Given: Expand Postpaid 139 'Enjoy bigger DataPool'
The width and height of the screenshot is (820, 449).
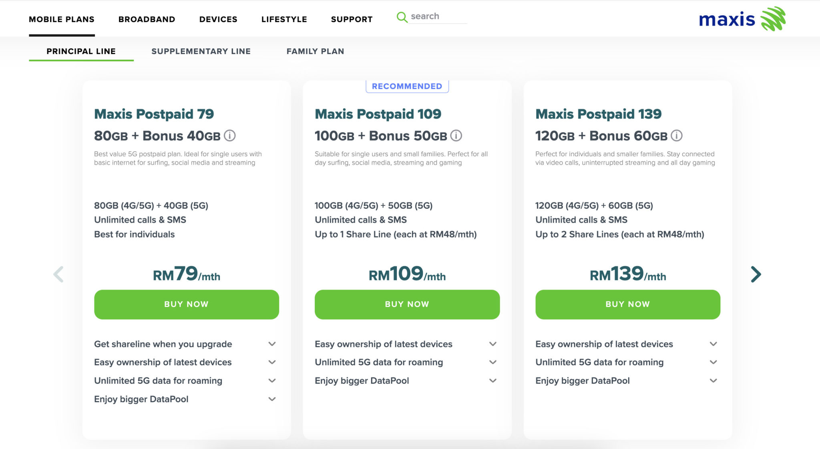Looking at the screenshot, I should 713,381.
